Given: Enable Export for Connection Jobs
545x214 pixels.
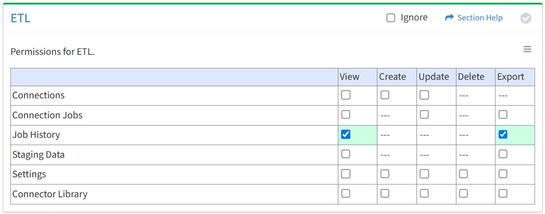Looking at the screenshot, I should [503, 115].
